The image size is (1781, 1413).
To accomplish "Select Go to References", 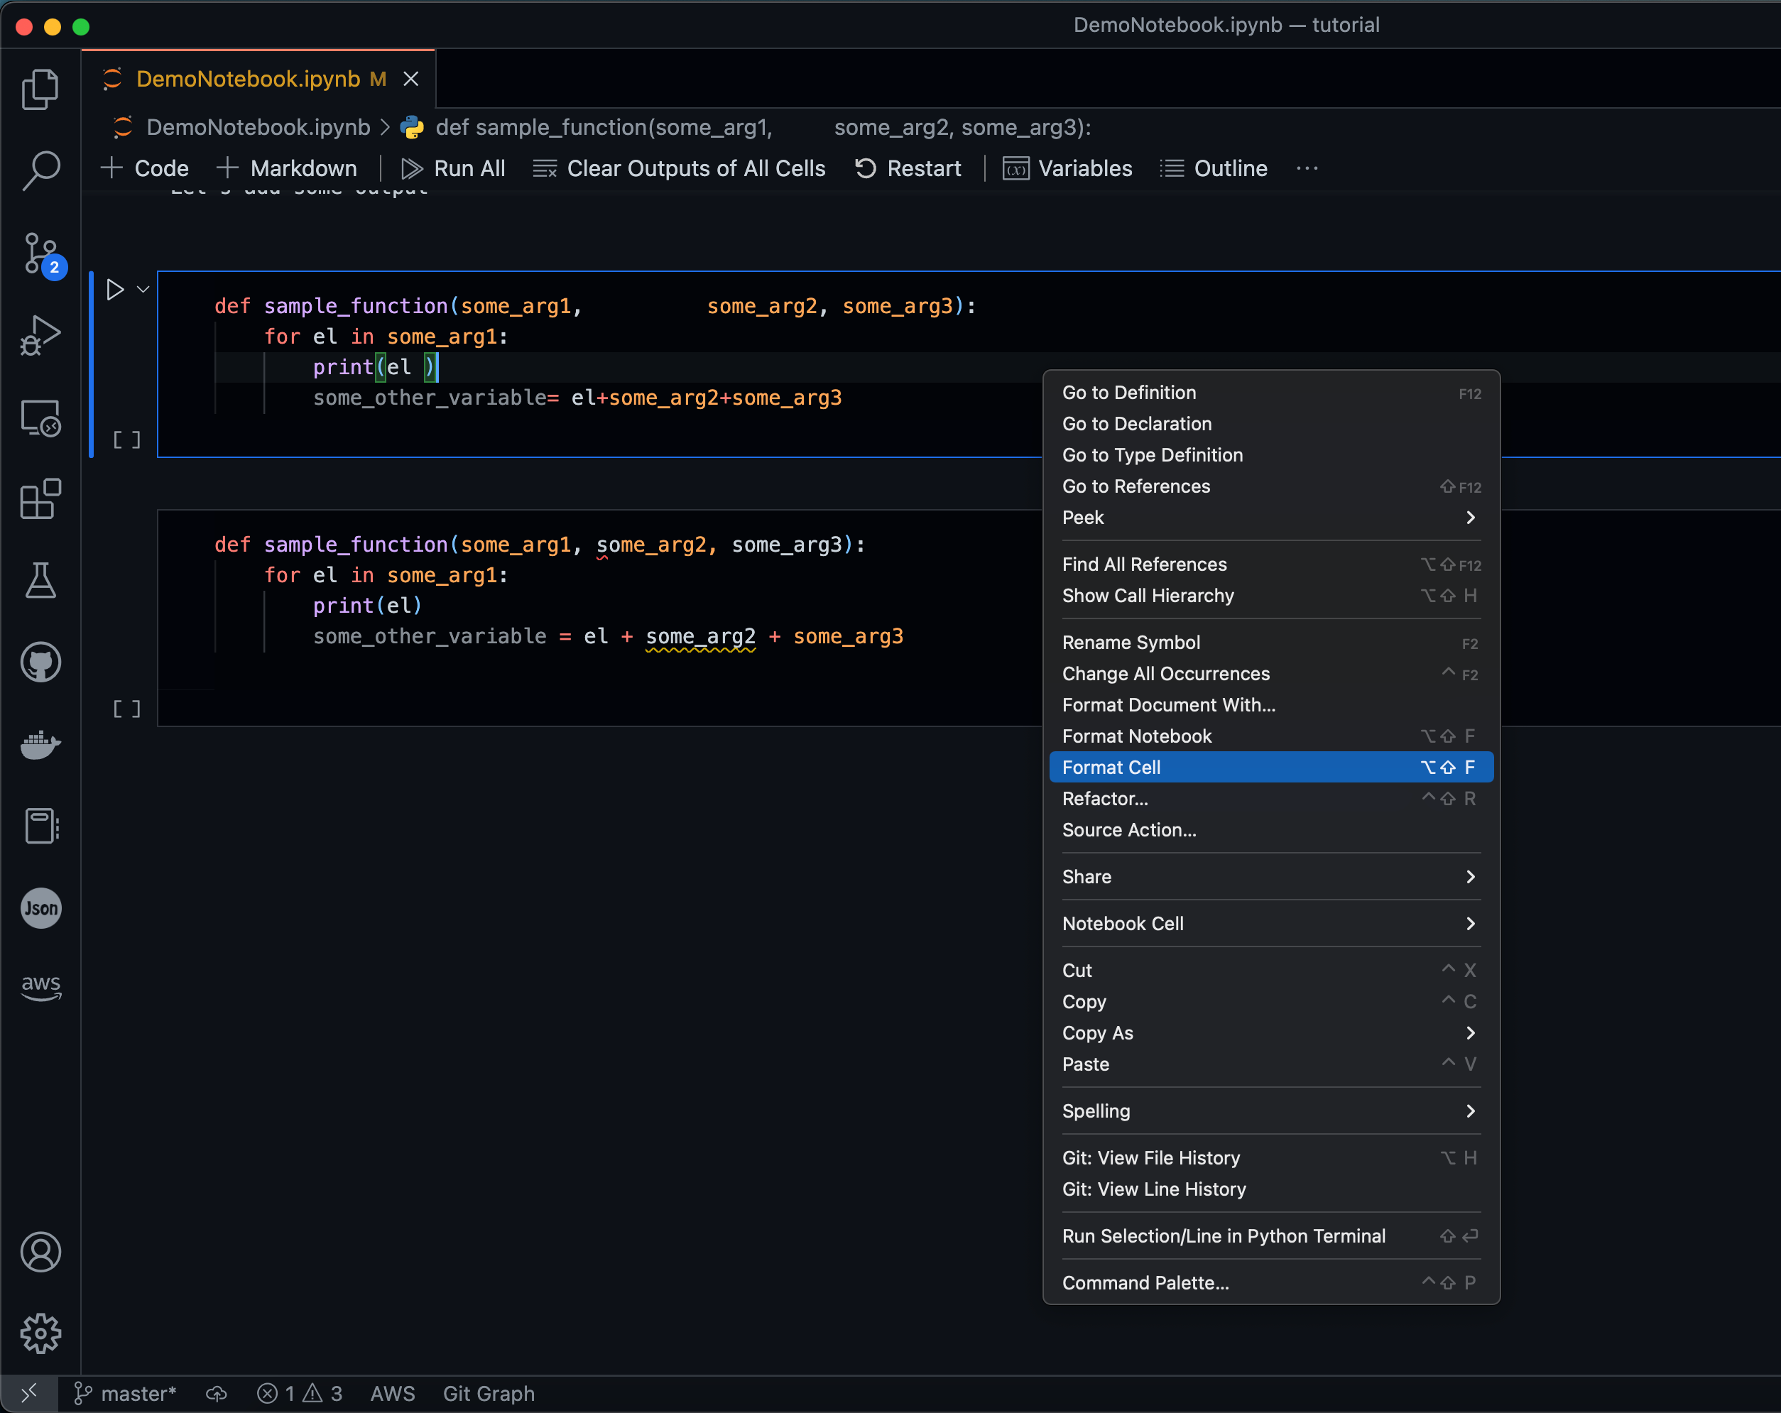I will pos(1271,486).
